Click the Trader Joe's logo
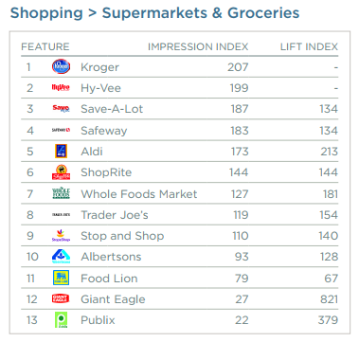The image size is (359, 342). click(61, 215)
